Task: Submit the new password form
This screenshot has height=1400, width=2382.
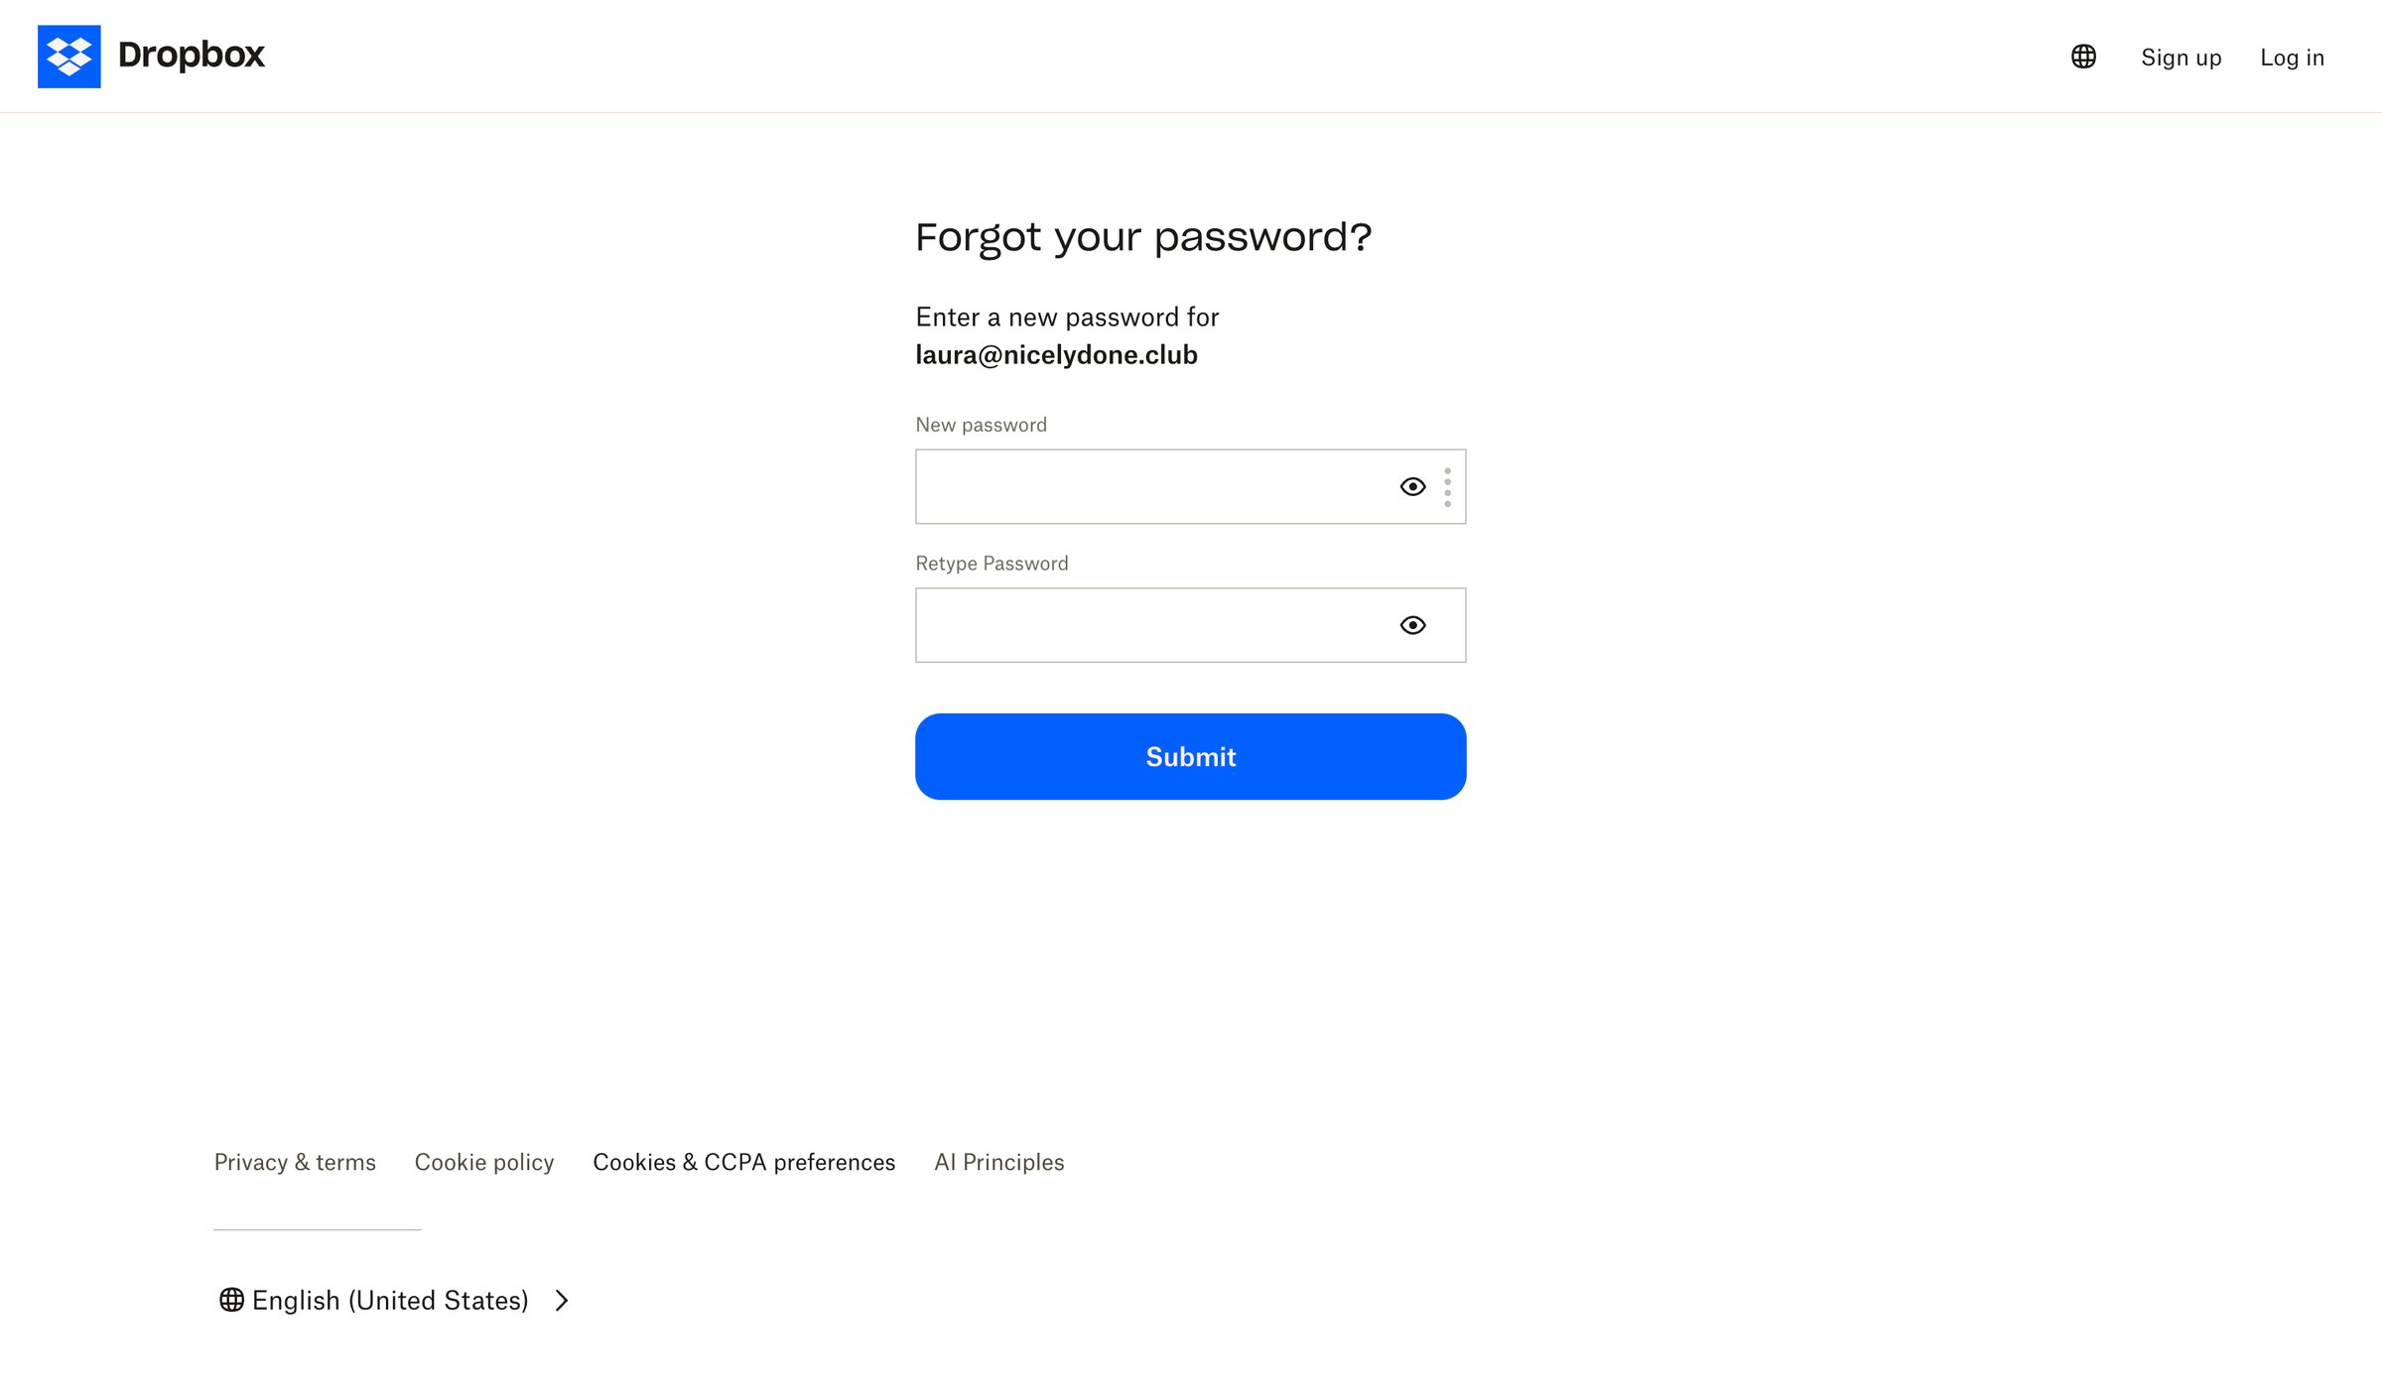Action: (x=1190, y=756)
